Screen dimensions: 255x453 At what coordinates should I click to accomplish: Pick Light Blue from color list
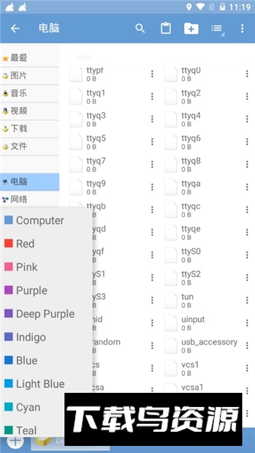tap(47, 384)
